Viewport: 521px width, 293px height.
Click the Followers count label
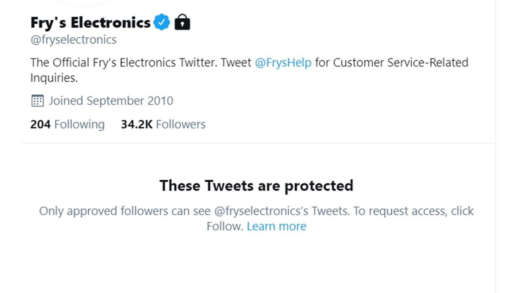pyautogui.click(x=180, y=124)
